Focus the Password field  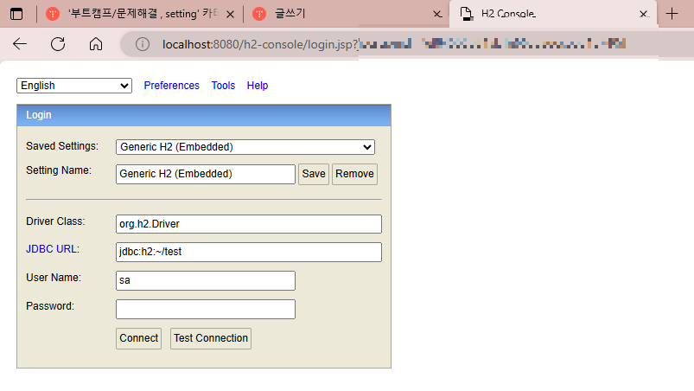coord(206,309)
